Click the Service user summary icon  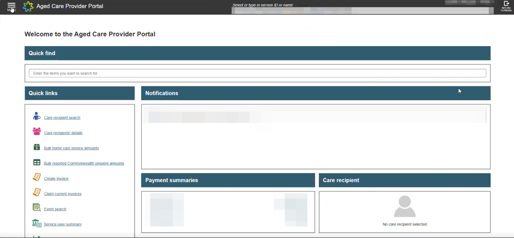click(x=36, y=223)
